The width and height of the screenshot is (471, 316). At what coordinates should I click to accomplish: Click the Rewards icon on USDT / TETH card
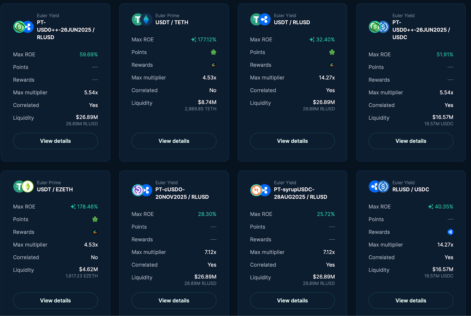(x=213, y=65)
